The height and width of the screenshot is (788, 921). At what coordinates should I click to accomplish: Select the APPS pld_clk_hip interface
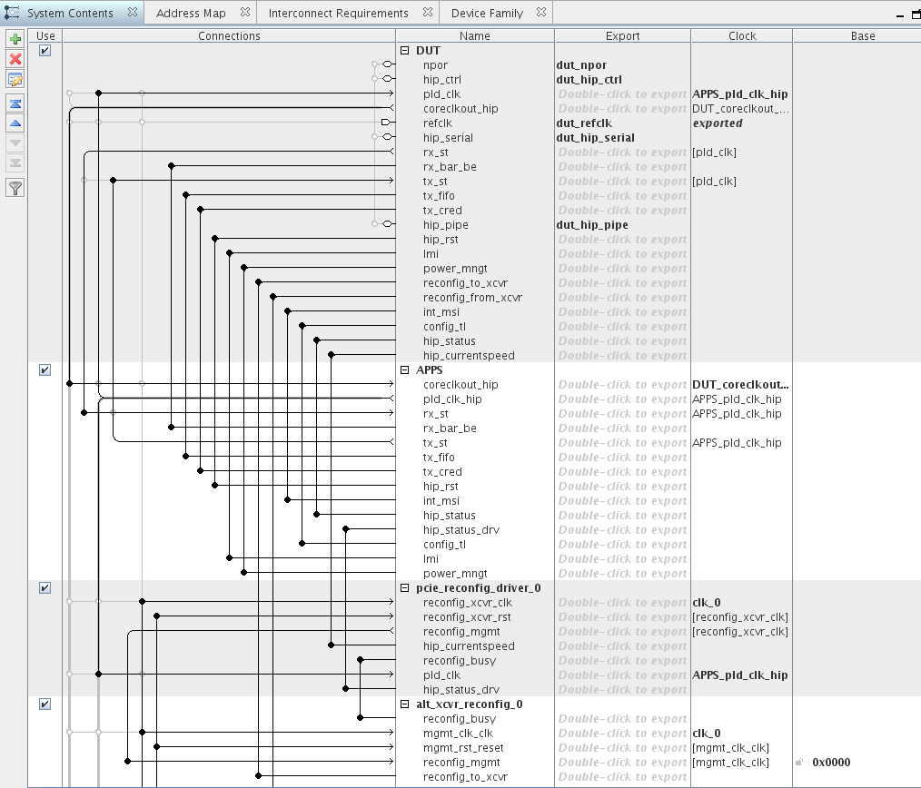(452, 399)
